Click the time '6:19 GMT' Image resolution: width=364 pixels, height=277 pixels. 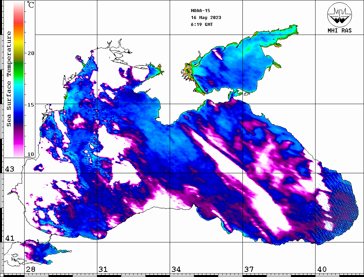point(202,25)
